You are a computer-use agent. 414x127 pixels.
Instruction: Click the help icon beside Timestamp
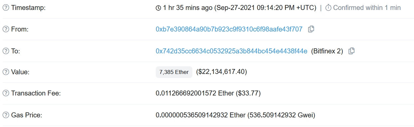click(6, 8)
